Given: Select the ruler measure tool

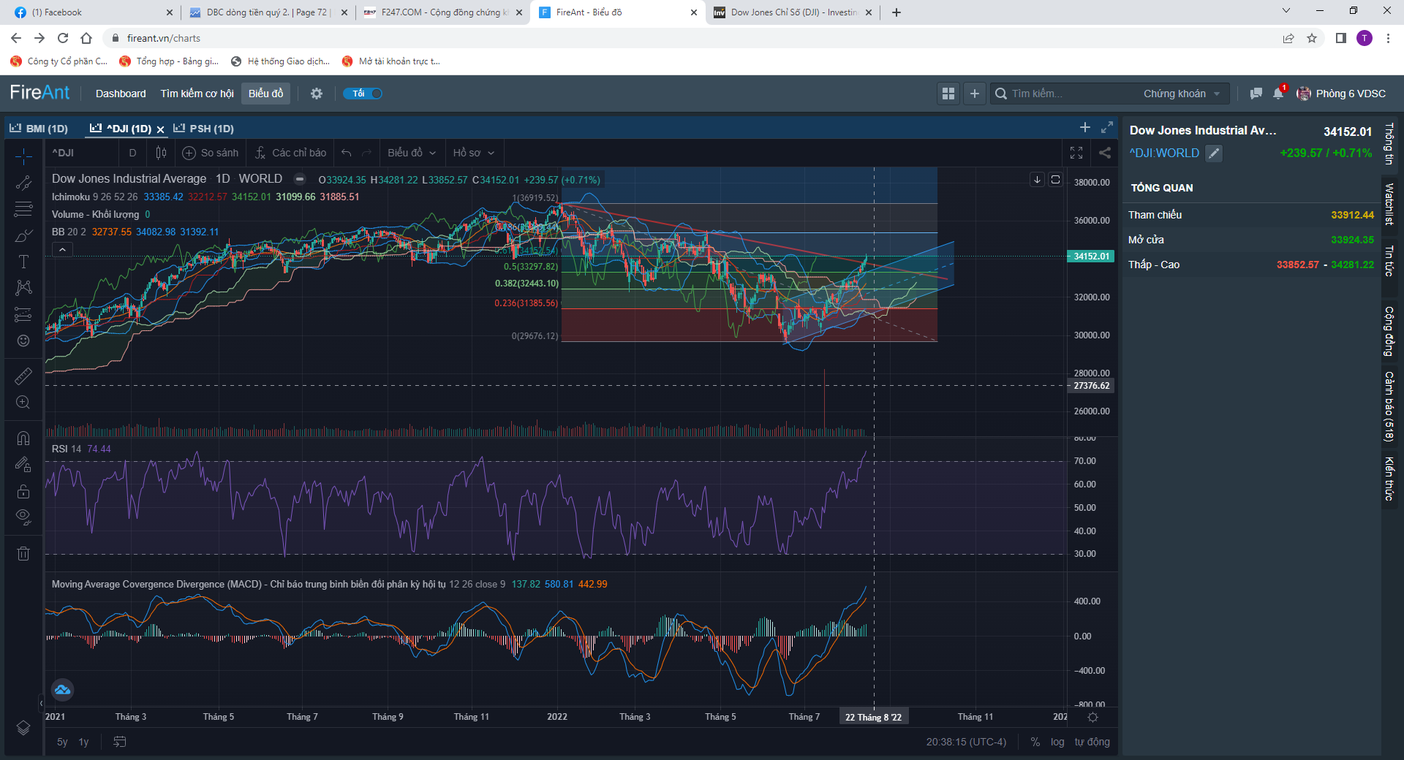Looking at the screenshot, I should [23, 376].
